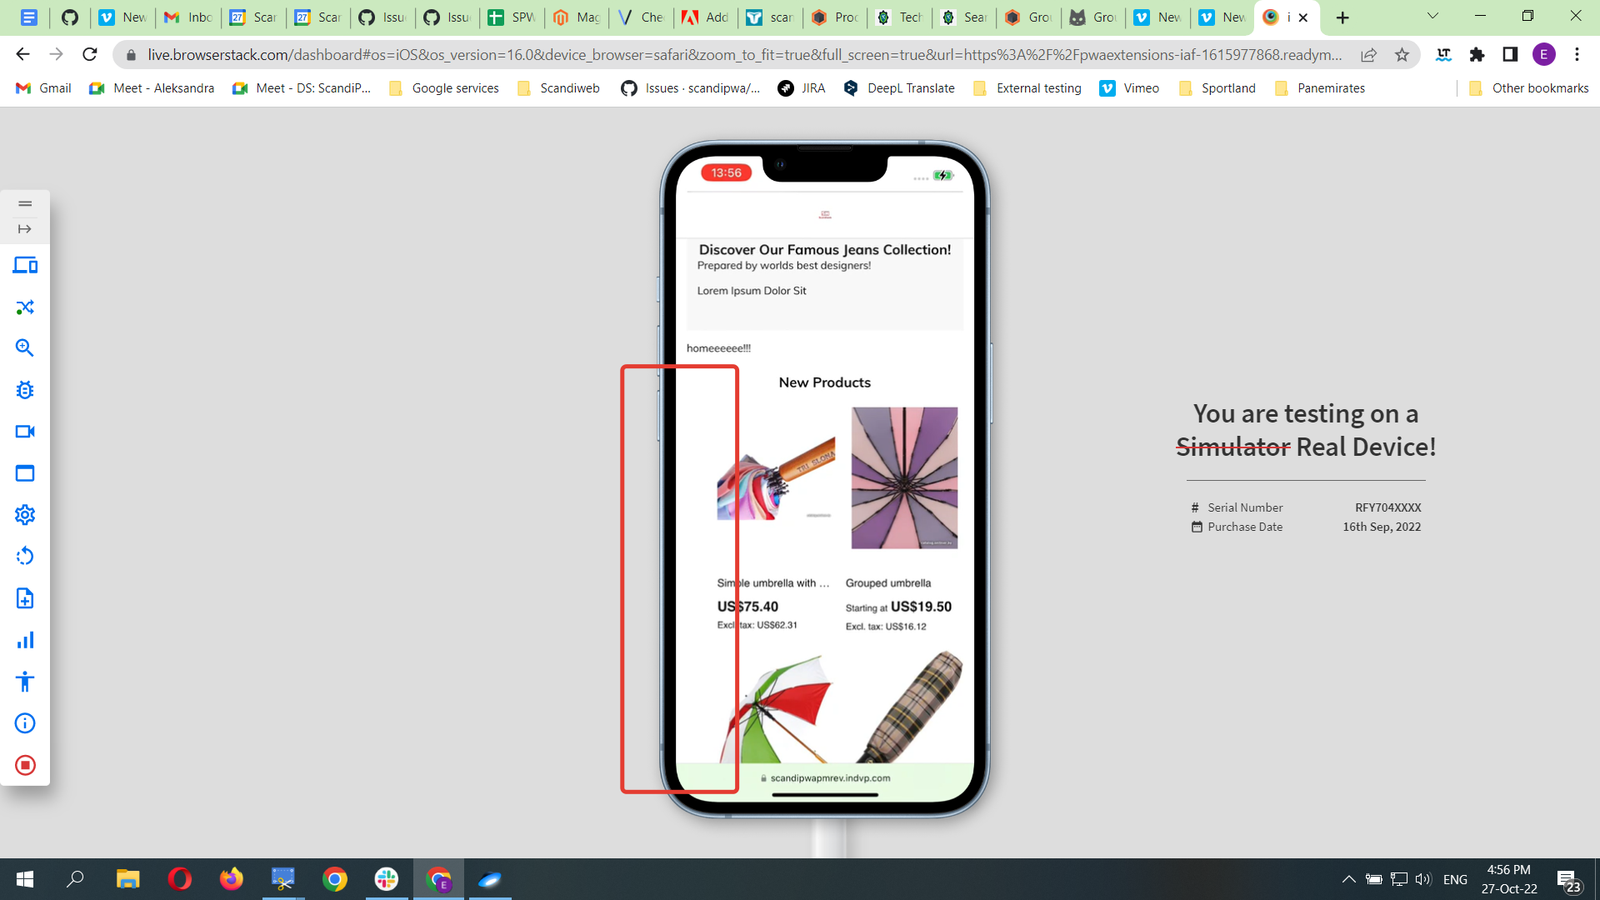This screenshot has width=1600, height=900.
Task: Click the Grouped umbrella product thumbnail
Action: pyautogui.click(x=903, y=477)
